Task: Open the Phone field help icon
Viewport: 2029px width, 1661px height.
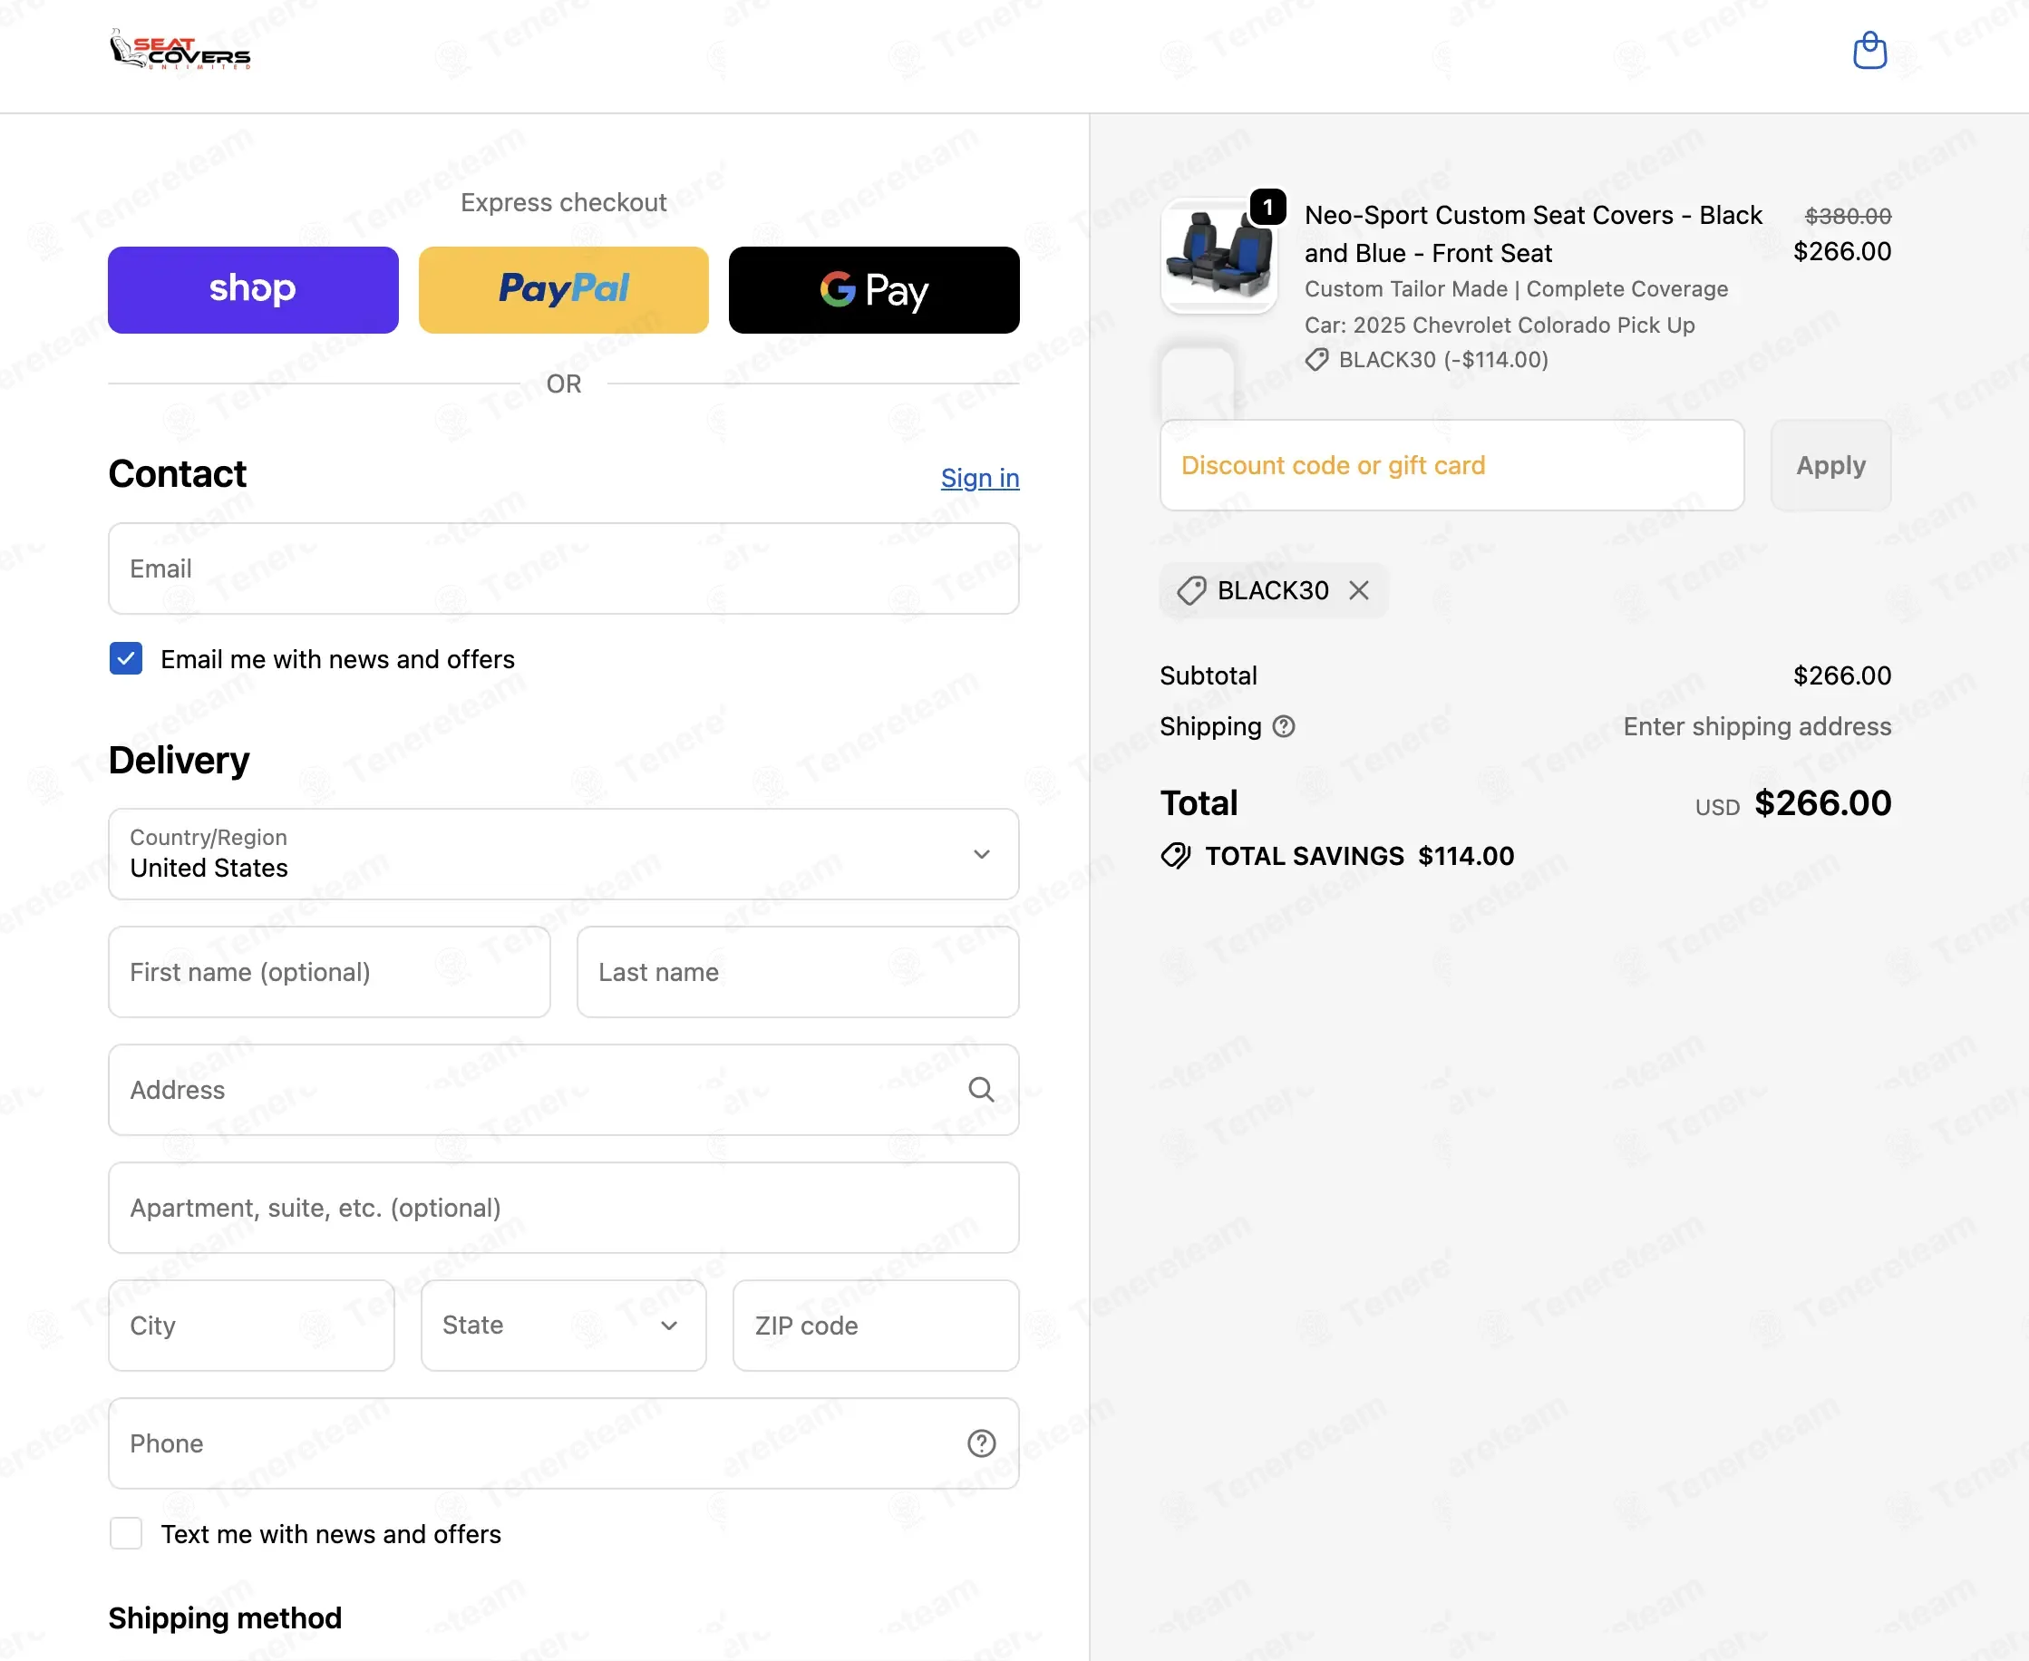Action: (x=981, y=1442)
